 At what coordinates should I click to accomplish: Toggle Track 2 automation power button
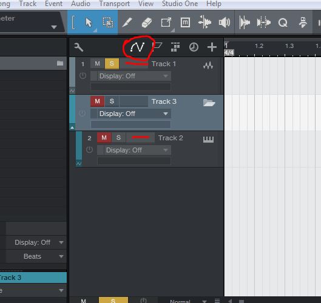pyautogui.click(x=89, y=150)
